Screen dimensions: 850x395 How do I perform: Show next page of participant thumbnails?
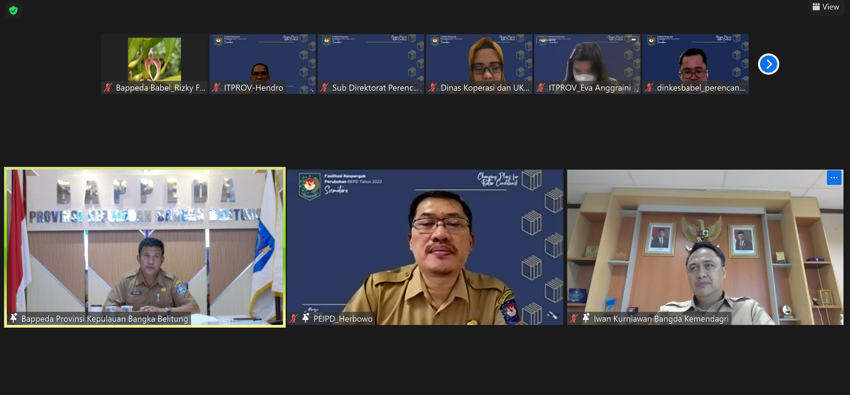[768, 64]
